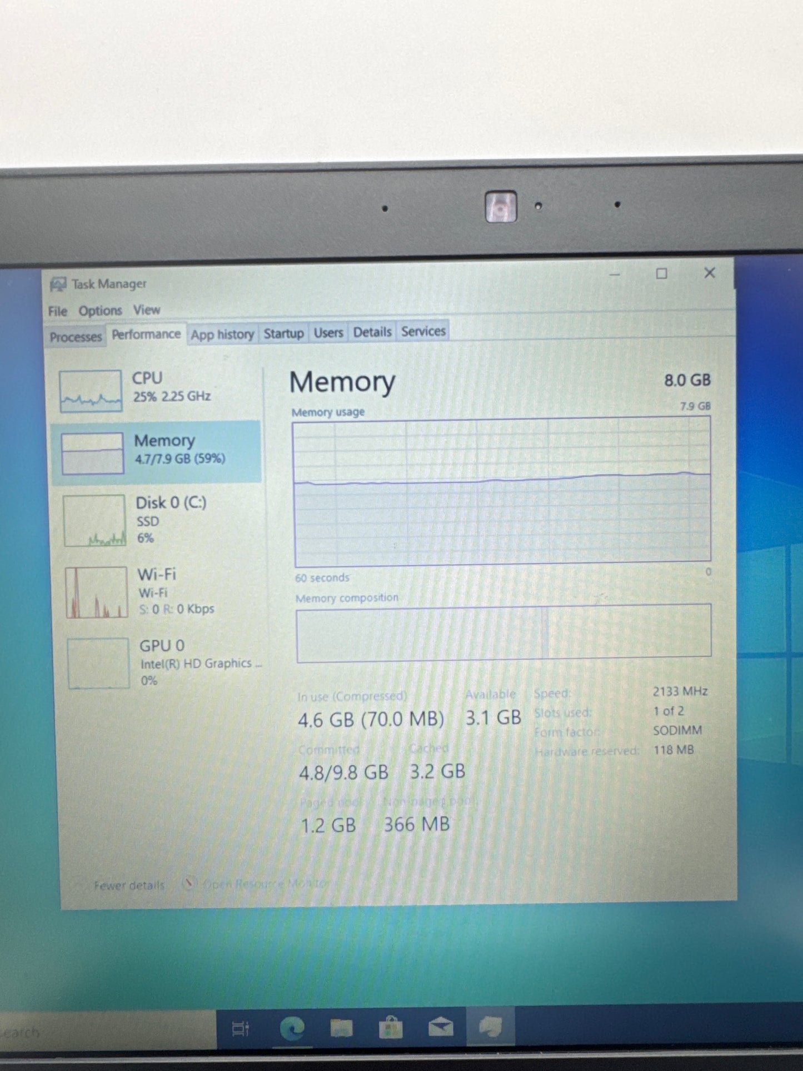
Task: Click the 1.2 GB paged pool value
Action: pos(328,825)
